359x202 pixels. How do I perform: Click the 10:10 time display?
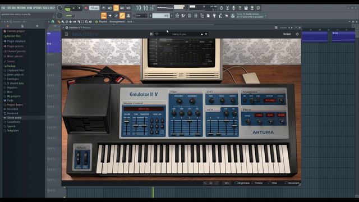click(x=145, y=8)
